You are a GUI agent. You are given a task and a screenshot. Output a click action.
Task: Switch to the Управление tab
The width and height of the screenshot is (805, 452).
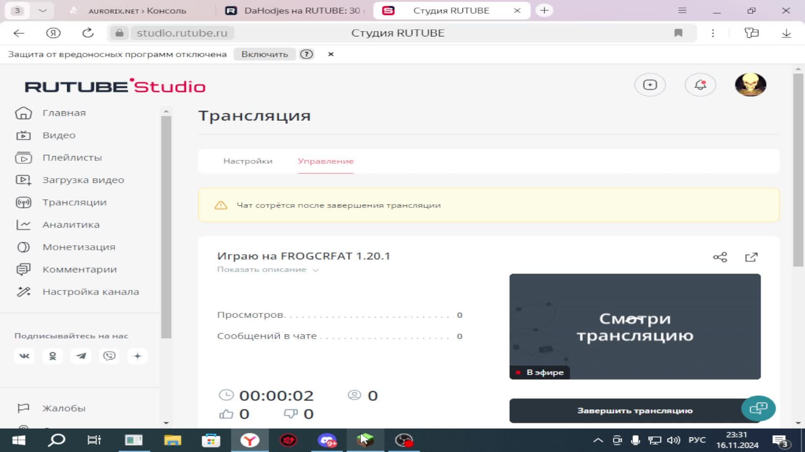tap(326, 161)
